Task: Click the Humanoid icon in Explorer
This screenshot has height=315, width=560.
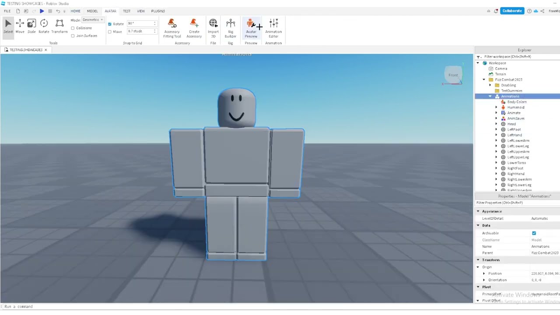Action: click(x=503, y=107)
